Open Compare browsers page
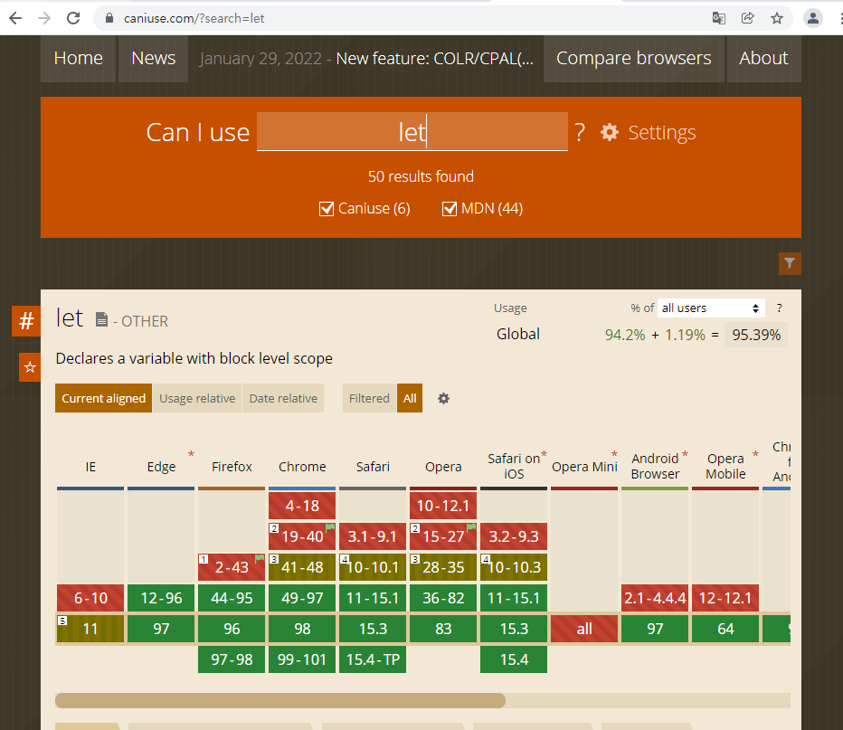 click(633, 58)
